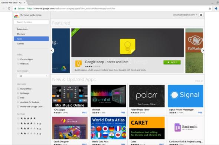Click the Google Drive icon in left banner

(63, 68)
